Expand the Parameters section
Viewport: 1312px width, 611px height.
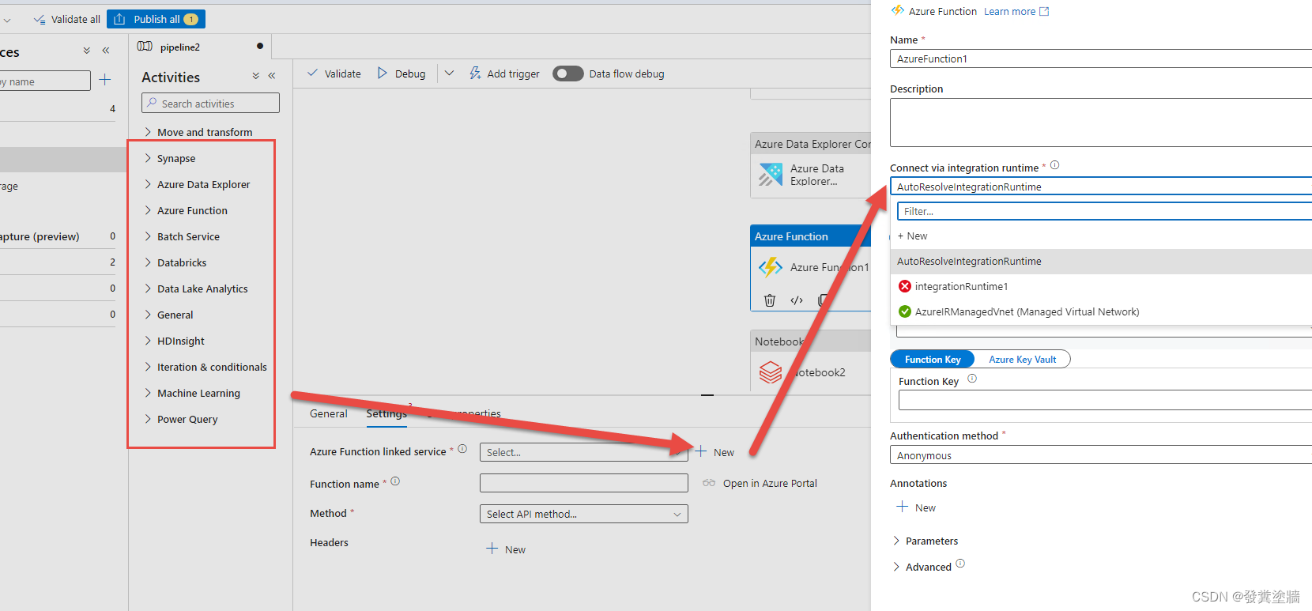click(x=925, y=541)
